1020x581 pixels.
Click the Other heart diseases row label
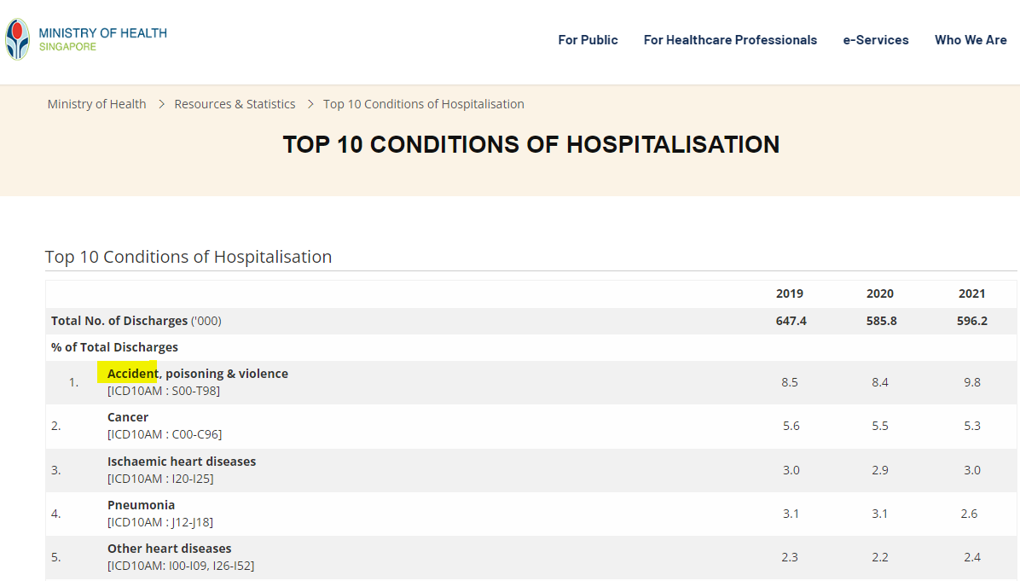click(169, 549)
